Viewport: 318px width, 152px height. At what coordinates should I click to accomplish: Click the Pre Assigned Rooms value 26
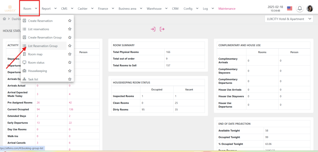point(38,102)
